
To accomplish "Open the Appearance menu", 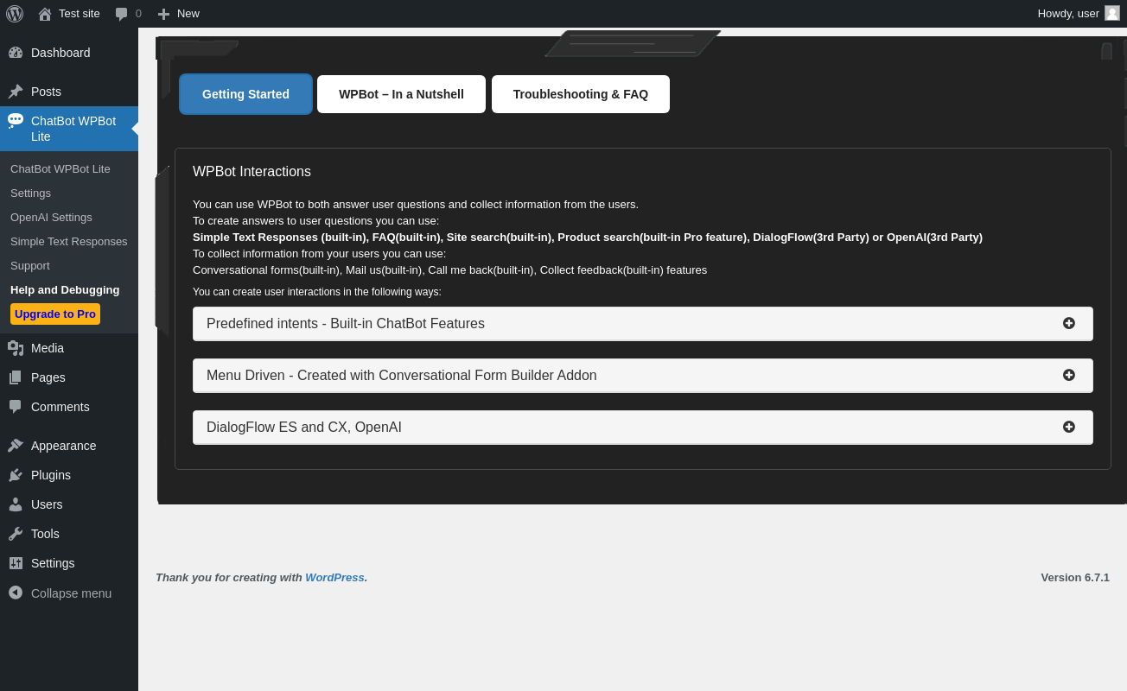I will 69,446.
